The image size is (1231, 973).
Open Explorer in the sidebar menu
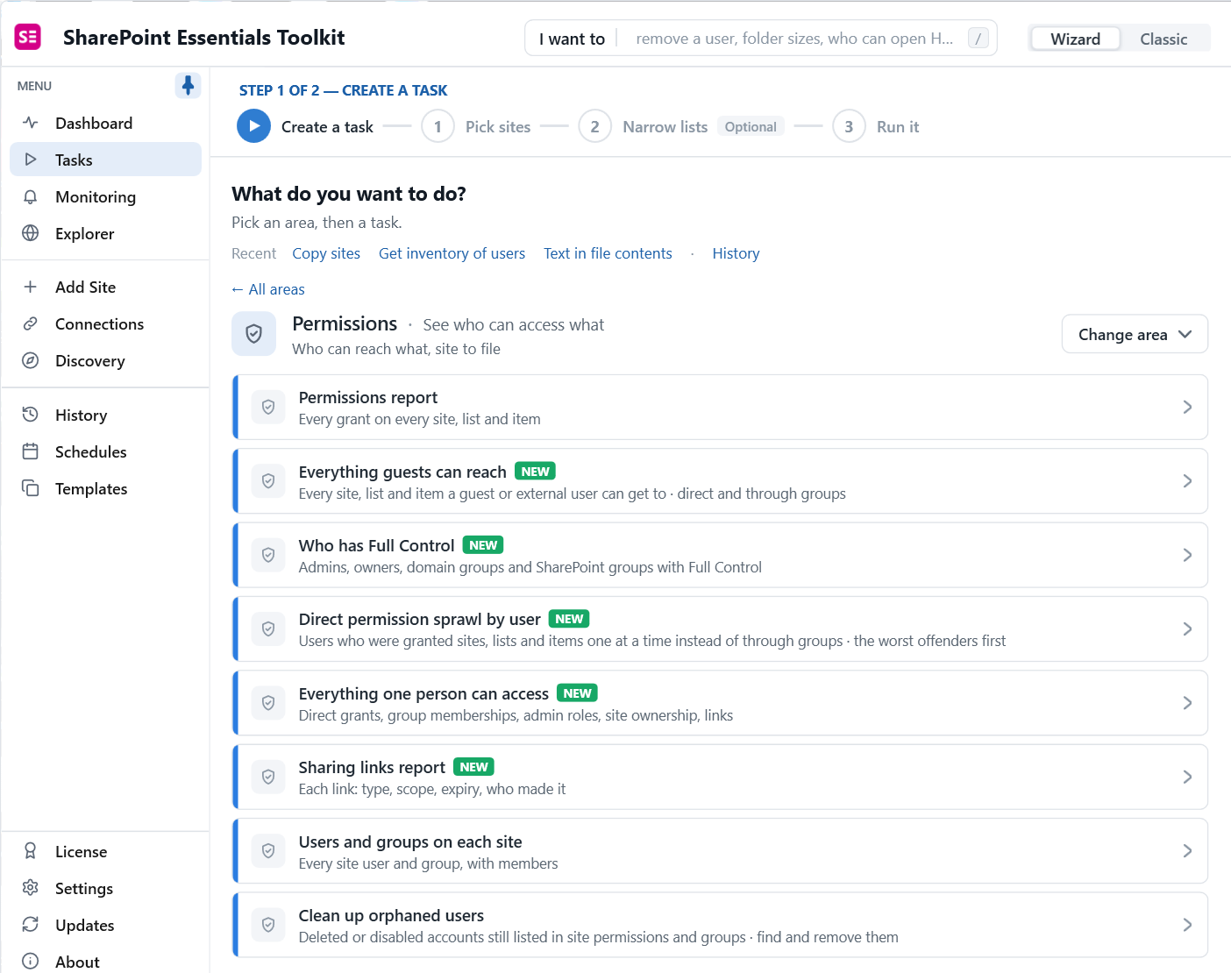(105, 233)
